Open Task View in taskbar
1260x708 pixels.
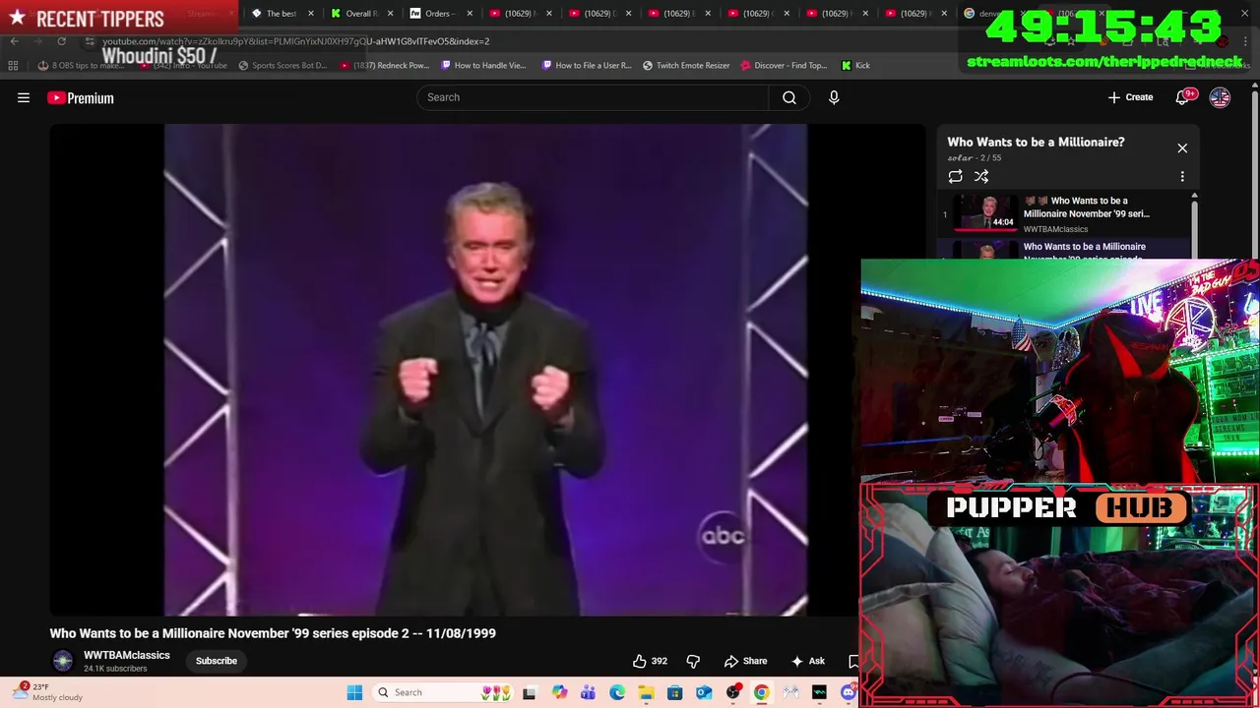[530, 692]
